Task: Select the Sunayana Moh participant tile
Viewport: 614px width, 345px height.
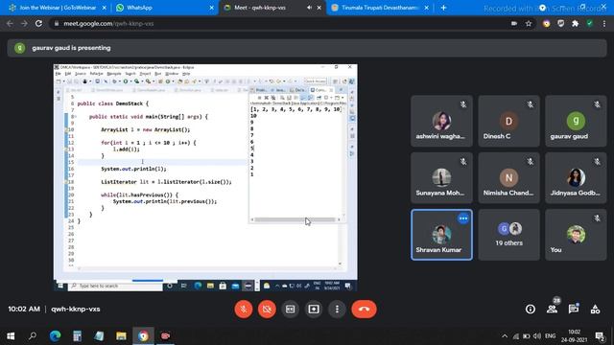Action: [441, 178]
